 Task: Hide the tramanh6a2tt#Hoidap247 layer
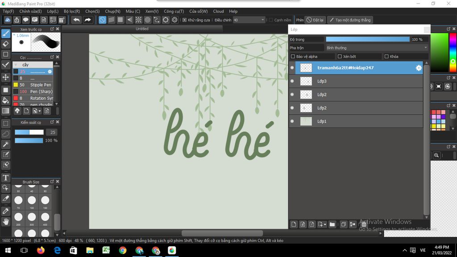point(292,68)
